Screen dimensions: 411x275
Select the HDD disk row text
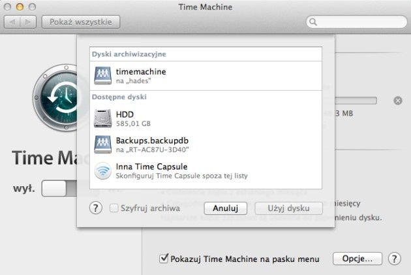click(125, 114)
